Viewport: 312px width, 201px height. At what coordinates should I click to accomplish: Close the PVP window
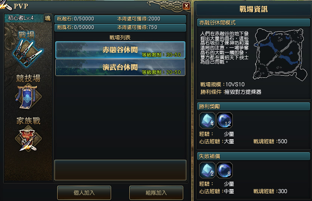(x=186, y=6)
